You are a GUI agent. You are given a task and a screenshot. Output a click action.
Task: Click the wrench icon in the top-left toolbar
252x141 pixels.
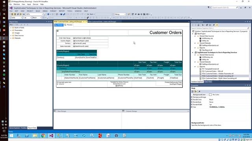point(18,14)
